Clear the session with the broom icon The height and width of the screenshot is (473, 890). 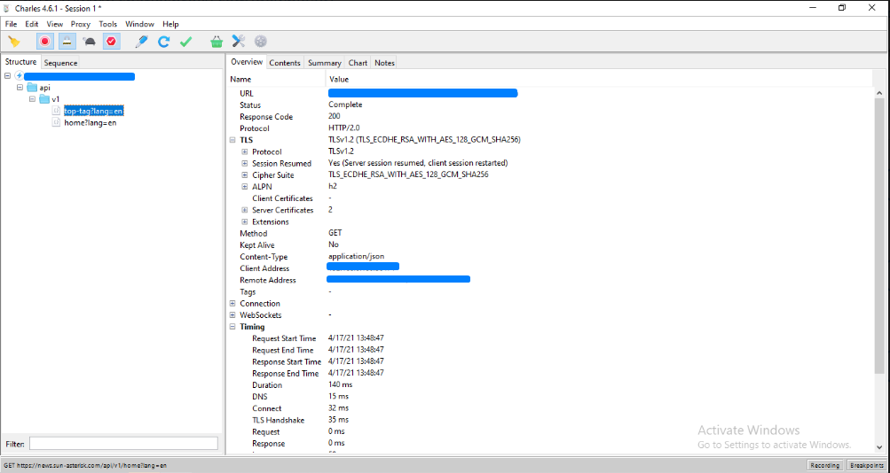[x=14, y=42]
